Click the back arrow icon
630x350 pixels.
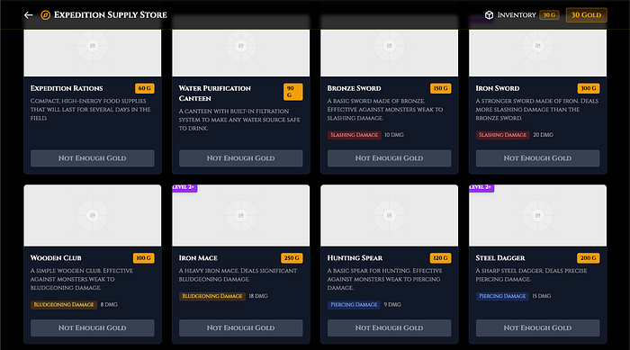click(28, 15)
